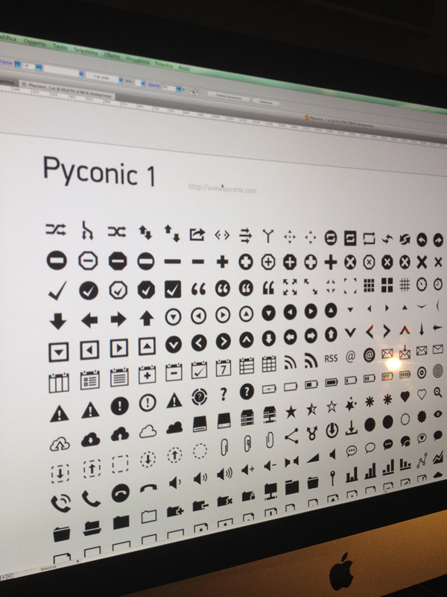Select the ringing phone with waves icon

[61, 503]
